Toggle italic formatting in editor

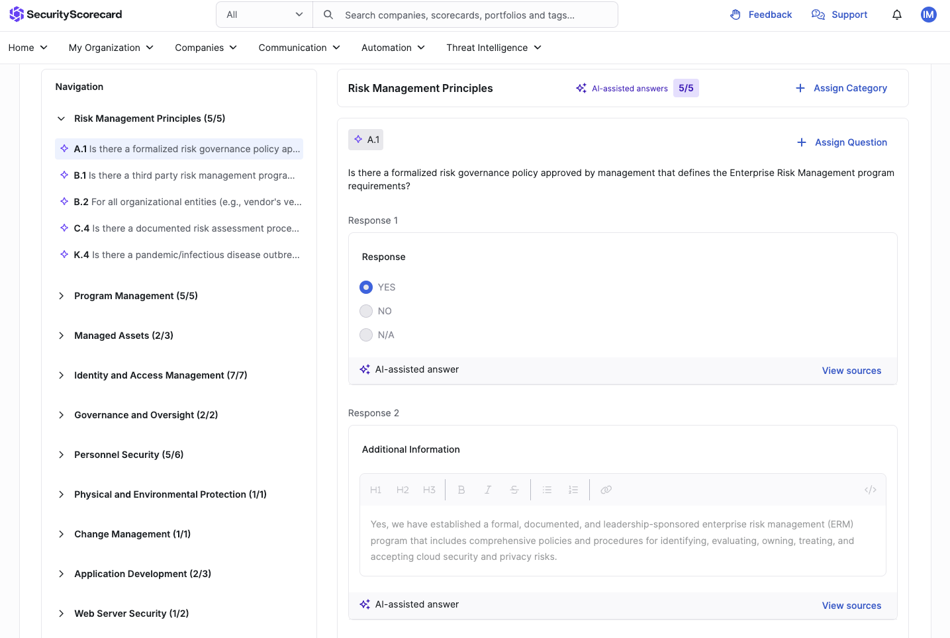pyautogui.click(x=488, y=490)
